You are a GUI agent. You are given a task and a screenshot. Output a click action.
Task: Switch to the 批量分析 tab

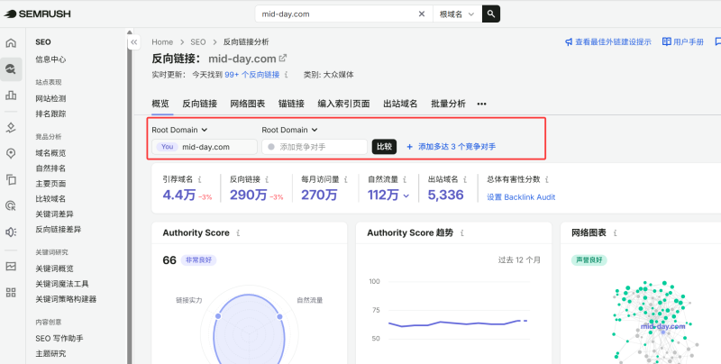pos(448,104)
